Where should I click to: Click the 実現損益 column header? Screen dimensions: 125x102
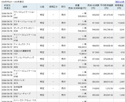tap(119, 7)
